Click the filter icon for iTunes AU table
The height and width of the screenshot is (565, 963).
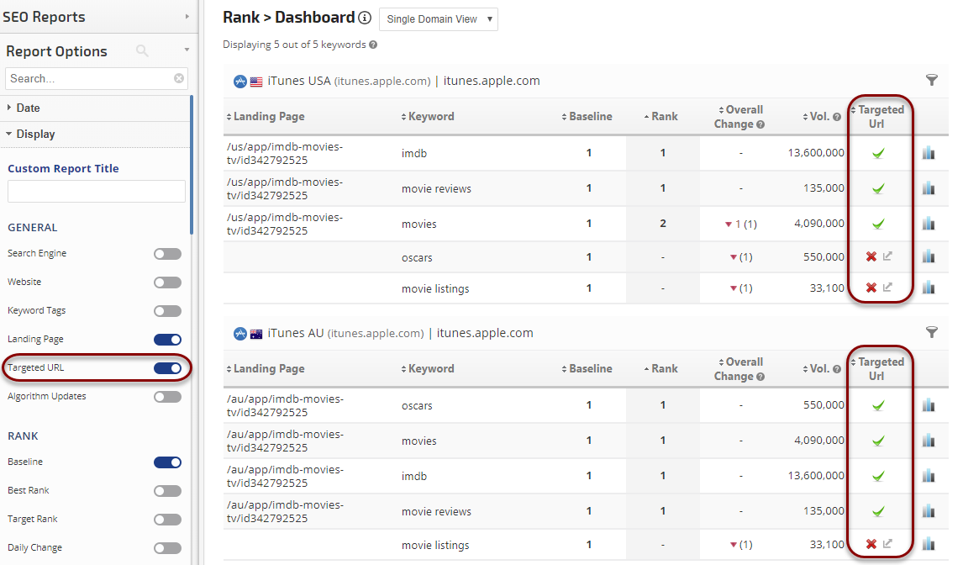click(931, 332)
